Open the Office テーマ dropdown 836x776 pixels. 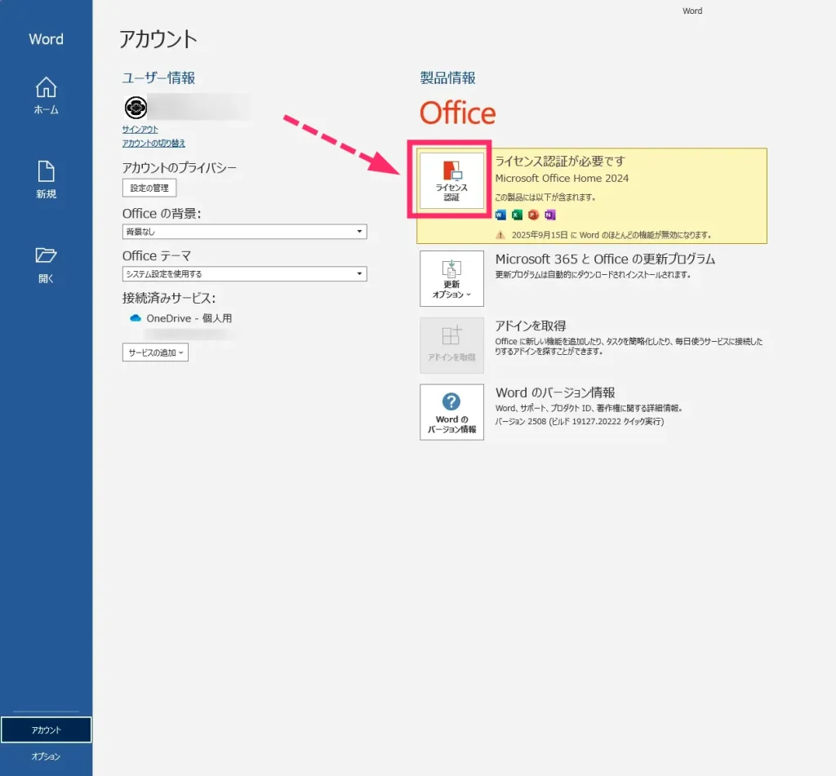click(x=244, y=274)
